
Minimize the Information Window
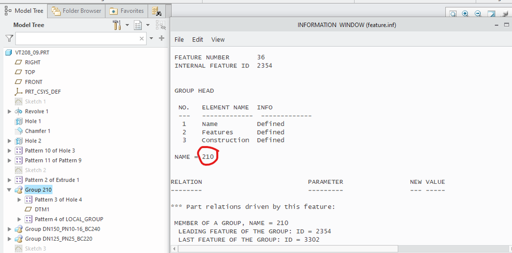(496, 25)
